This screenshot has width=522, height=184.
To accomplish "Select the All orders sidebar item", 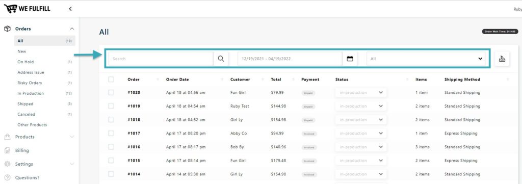I will (45, 41).
